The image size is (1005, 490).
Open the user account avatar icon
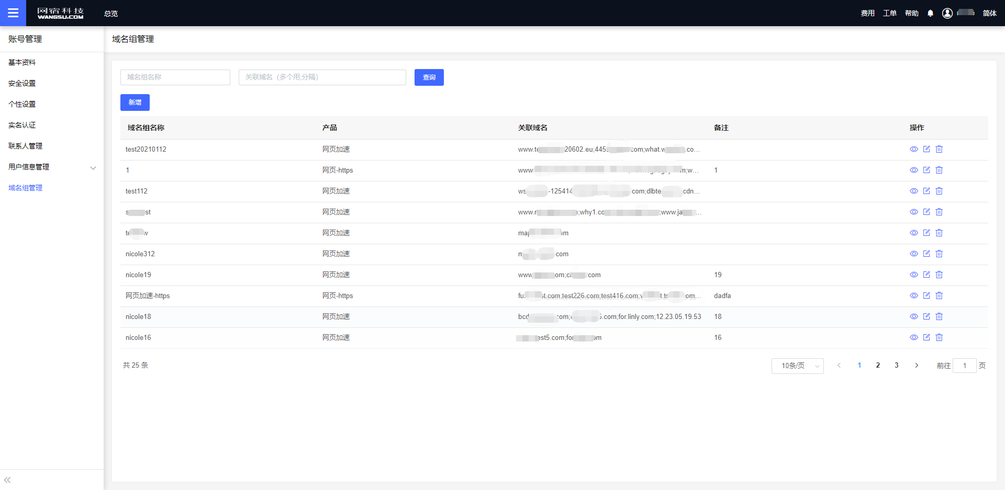pos(947,14)
